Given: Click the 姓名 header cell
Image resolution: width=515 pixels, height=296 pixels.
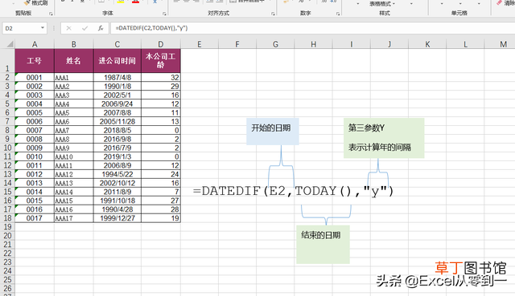Looking at the screenshot, I should (x=74, y=61).
